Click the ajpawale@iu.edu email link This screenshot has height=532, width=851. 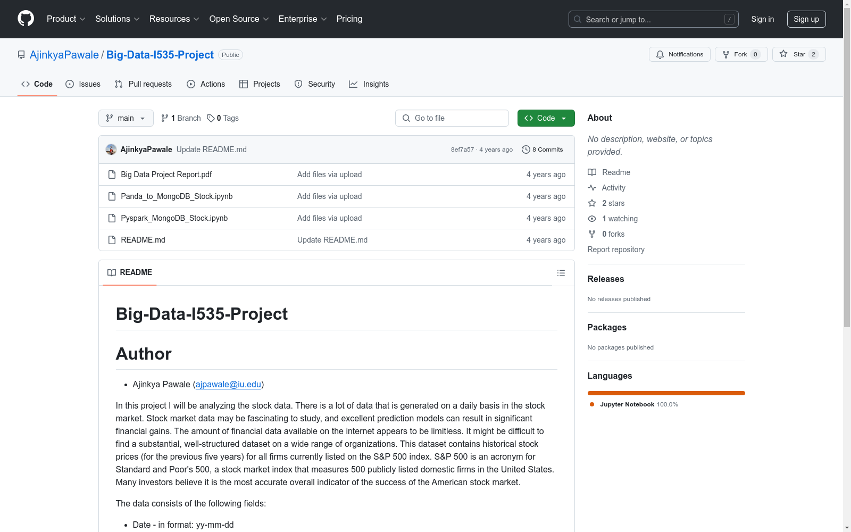pyautogui.click(x=228, y=384)
